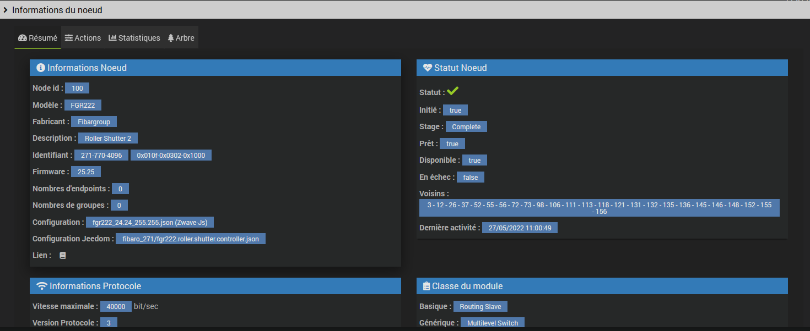Click the Stage value Complete
The image size is (810, 331).
coord(466,127)
